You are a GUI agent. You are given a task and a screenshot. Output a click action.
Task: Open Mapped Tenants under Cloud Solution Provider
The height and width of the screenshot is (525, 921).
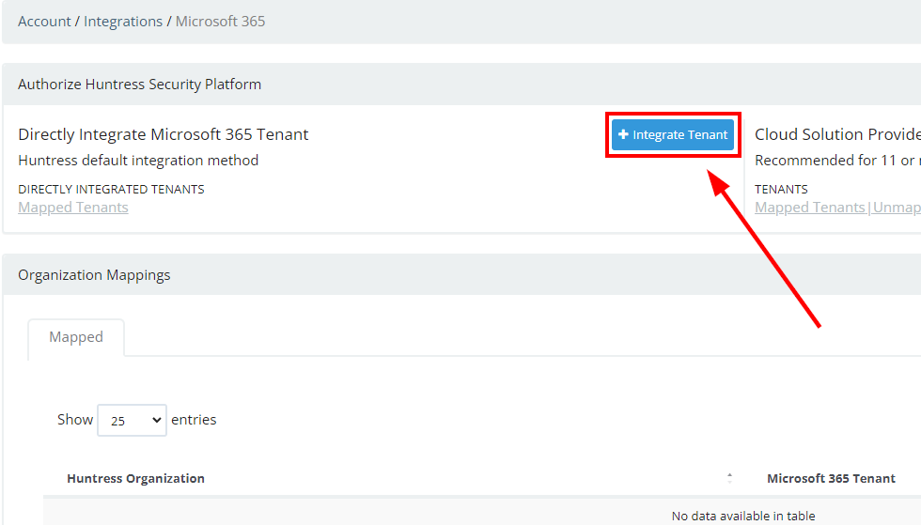[809, 208]
